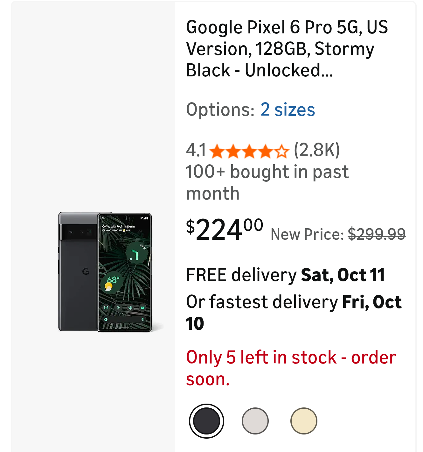Click the empty fifth star outline

(x=282, y=152)
